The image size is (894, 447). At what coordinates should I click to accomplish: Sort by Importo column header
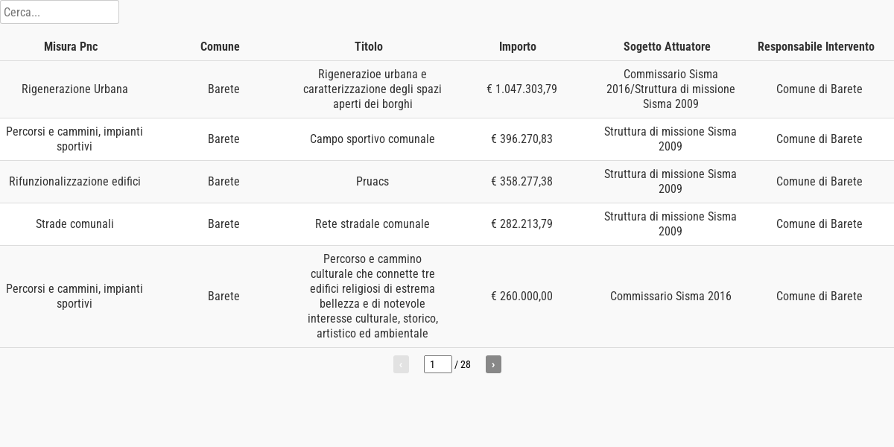pyautogui.click(x=518, y=46)
